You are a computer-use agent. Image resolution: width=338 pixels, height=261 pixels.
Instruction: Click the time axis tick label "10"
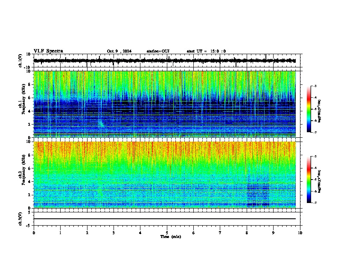[300, 233]
